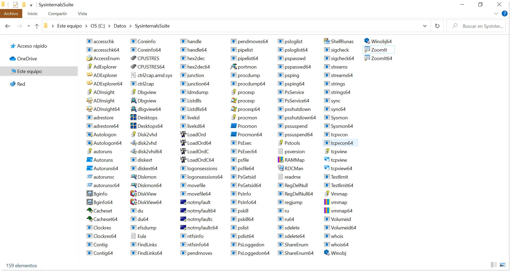The height and width of the screenshot is (272, 511).
Task: Select the Bginfo icon
Action: [90, 194]
